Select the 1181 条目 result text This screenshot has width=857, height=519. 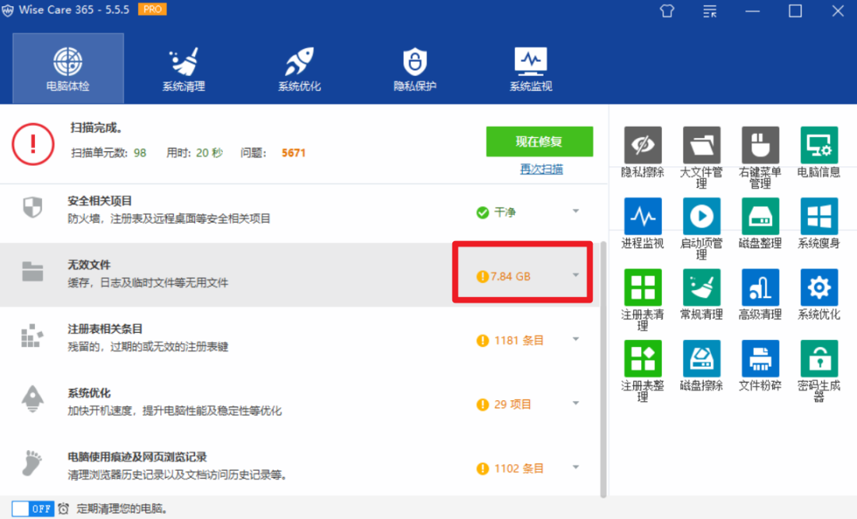[519, 341]
